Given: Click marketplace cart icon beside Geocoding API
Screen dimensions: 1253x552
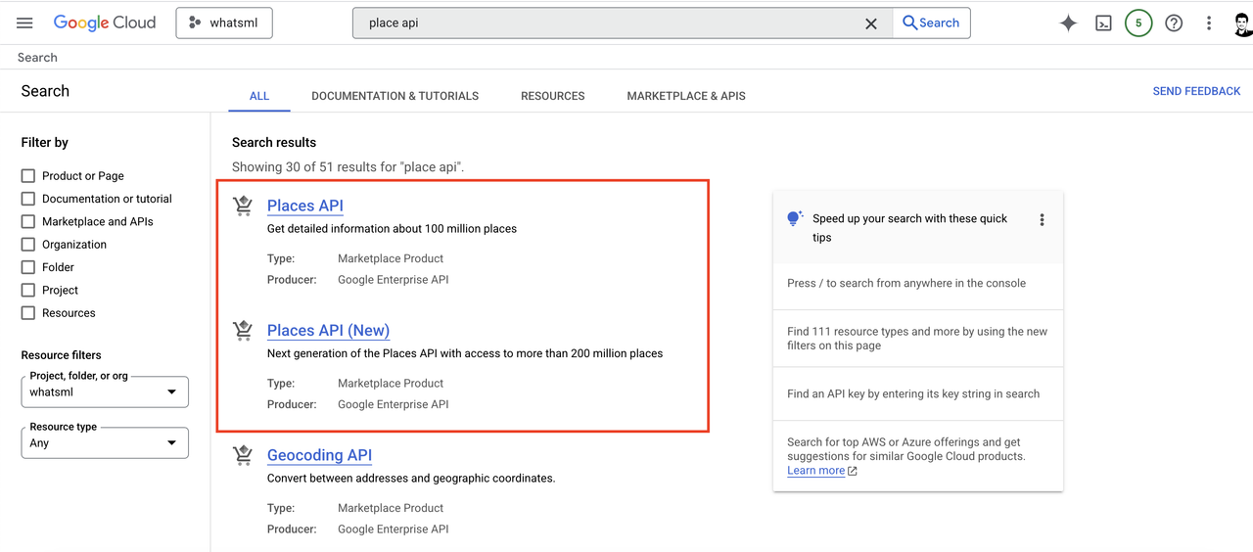Looking at the screenshot, I should (x=243, y=455).
